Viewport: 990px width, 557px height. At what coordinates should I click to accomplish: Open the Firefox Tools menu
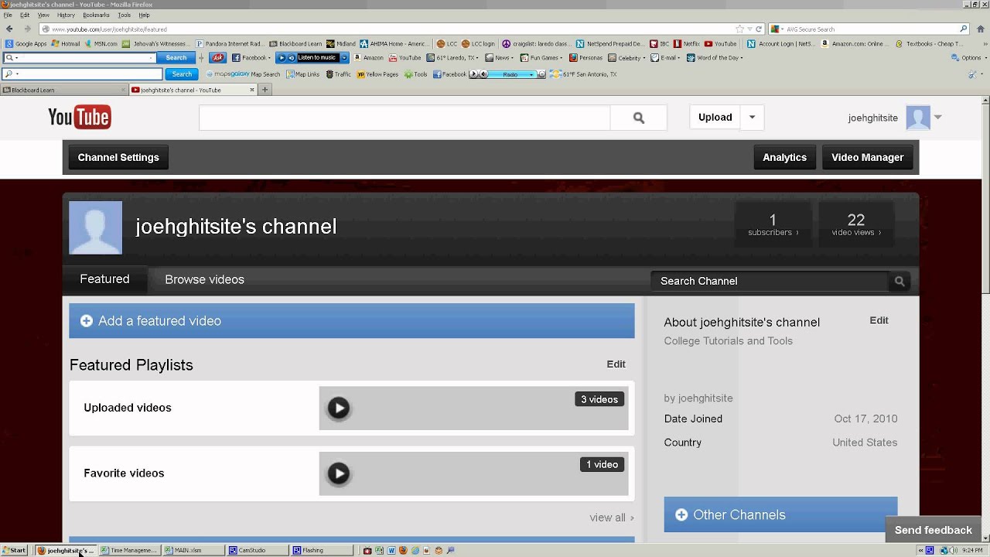click(124, 15)
